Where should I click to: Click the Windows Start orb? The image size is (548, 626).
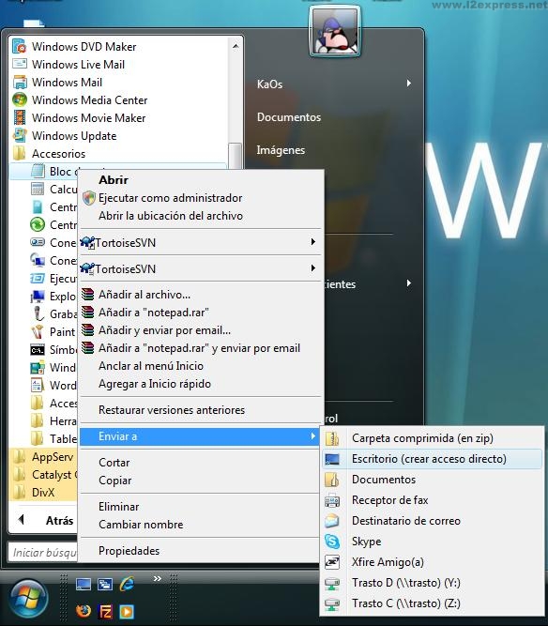(x=29, y=597)
